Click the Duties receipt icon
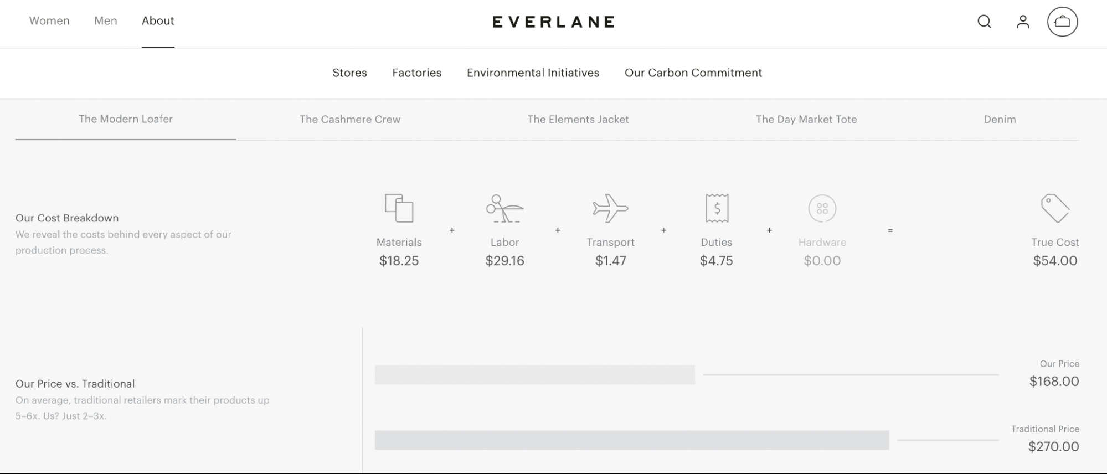The height and width of the screenshot is (474, 1107). pyautogui.click(x=717, y=208)
